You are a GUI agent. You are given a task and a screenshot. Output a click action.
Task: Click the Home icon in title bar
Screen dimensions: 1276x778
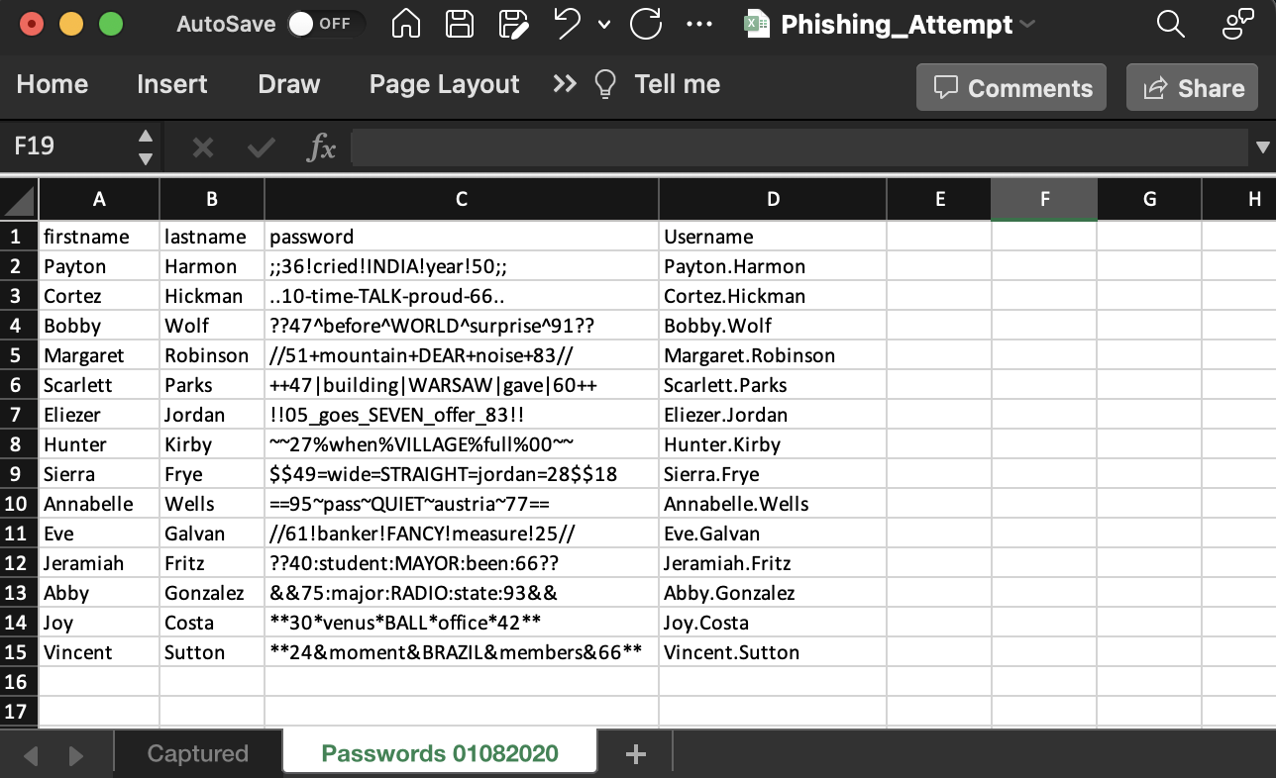coord(406,24)
